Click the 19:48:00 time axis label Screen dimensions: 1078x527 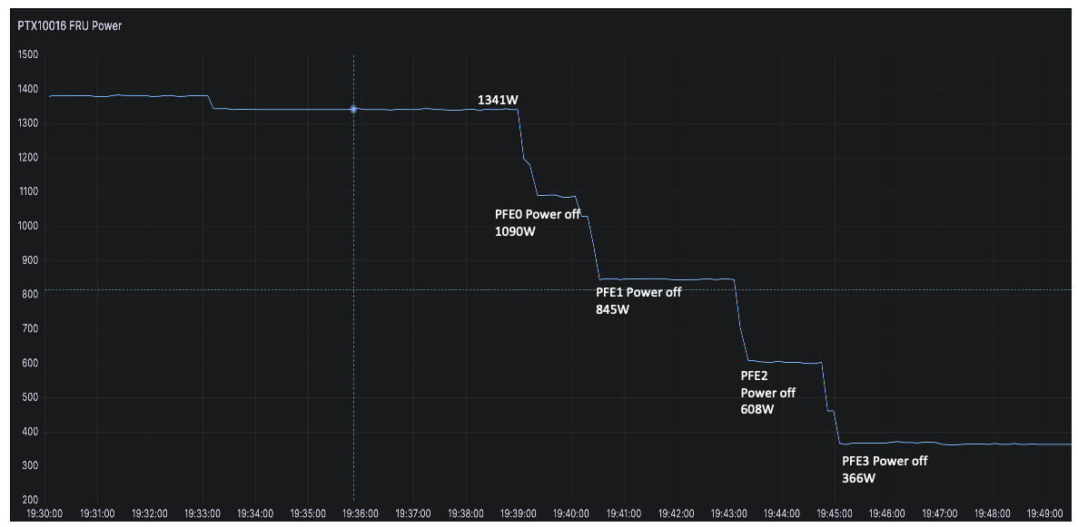point(992,513)
